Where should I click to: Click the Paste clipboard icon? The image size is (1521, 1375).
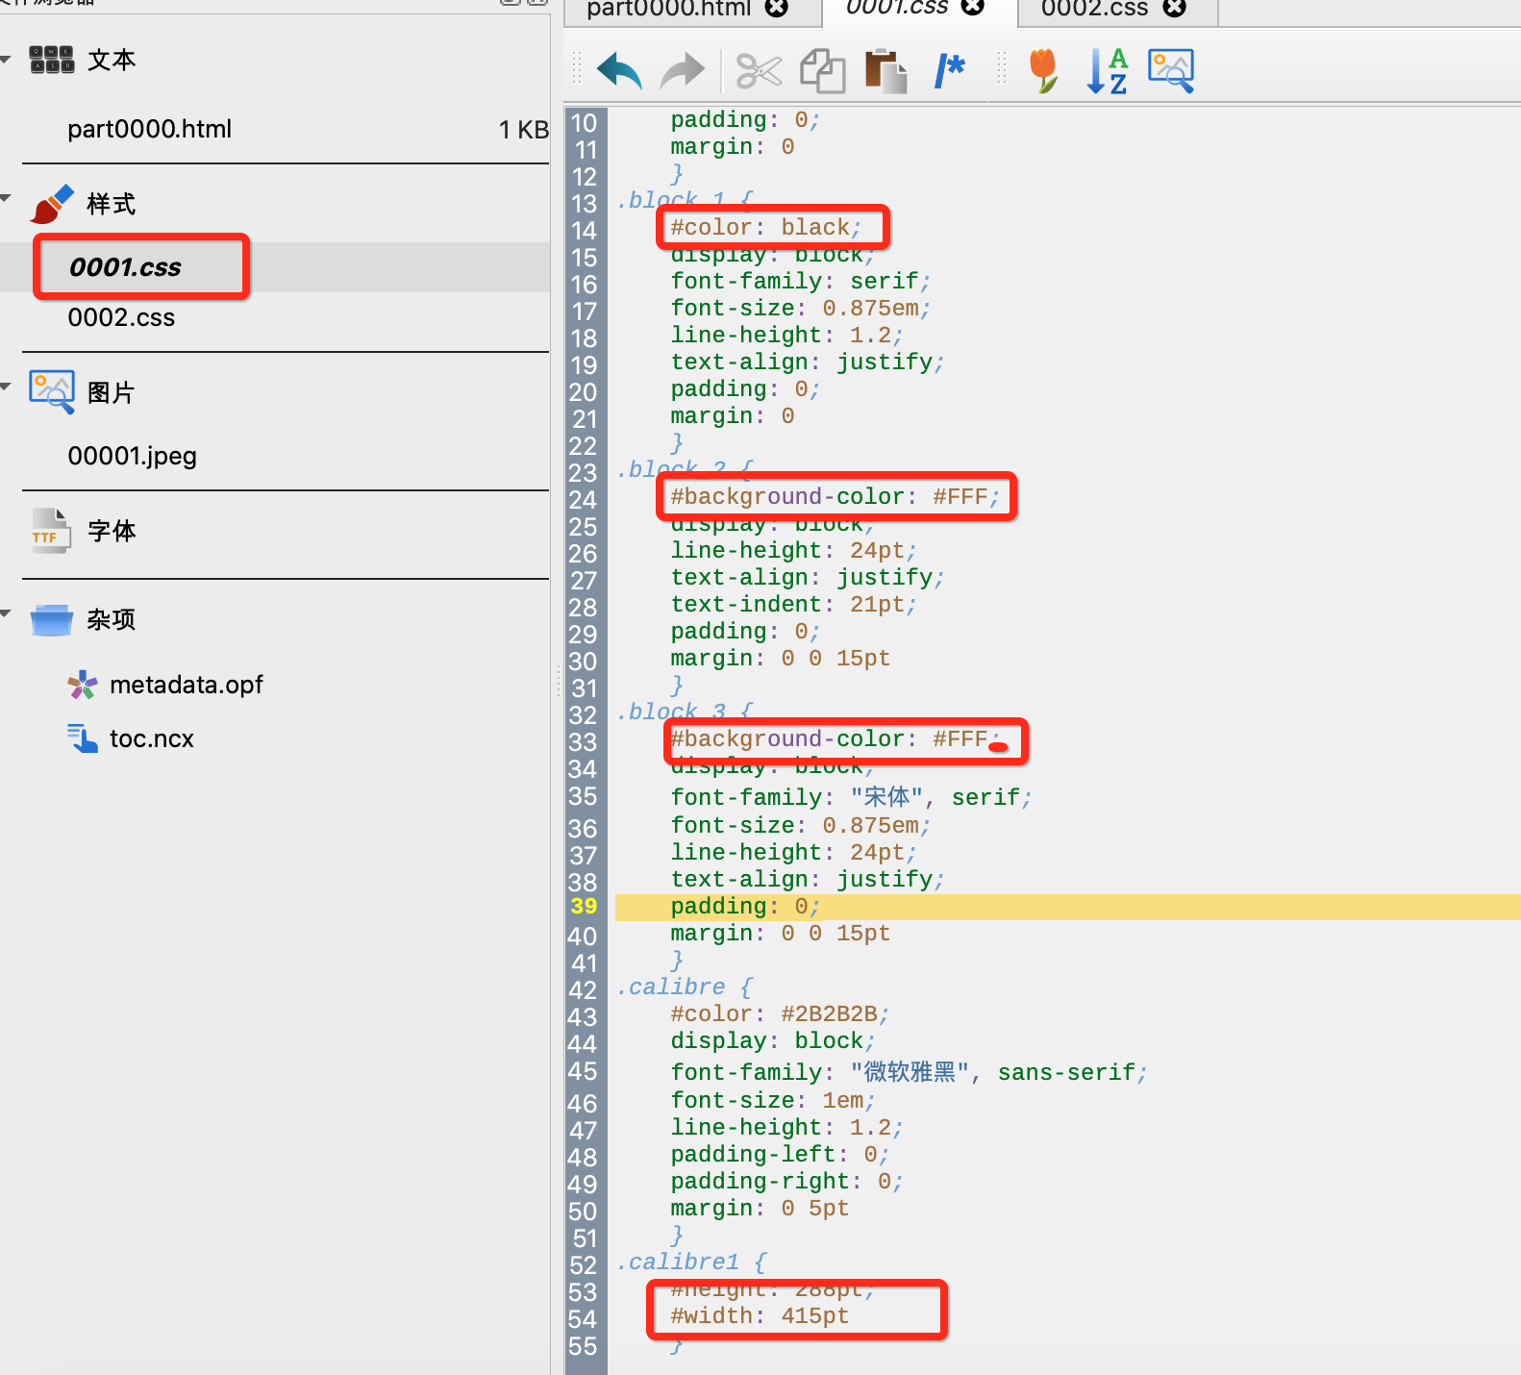885,70
